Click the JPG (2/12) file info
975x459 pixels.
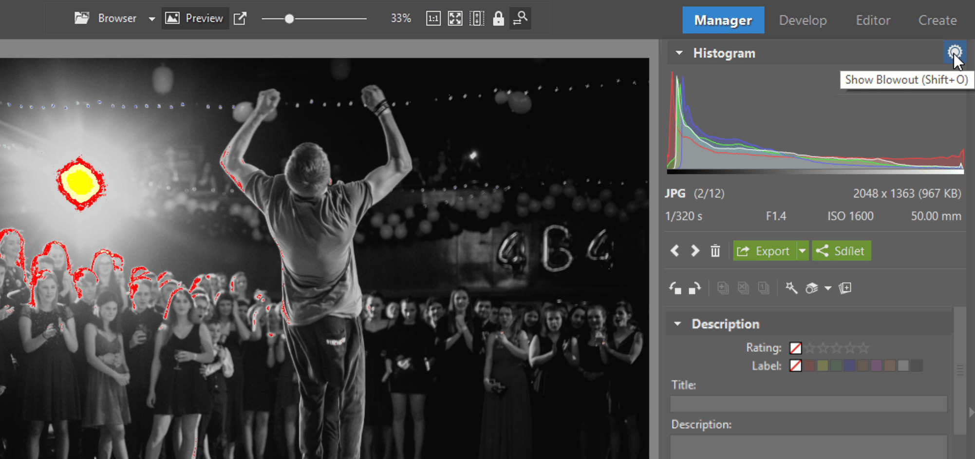pos(694,193)
